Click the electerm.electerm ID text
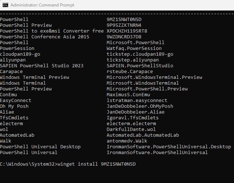The image size is (234, 183). (131, 123)
